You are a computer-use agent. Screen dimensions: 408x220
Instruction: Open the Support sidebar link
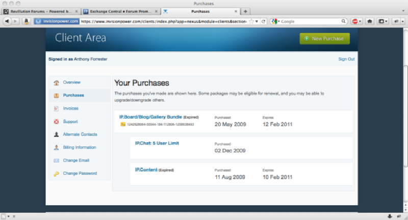pos(70,121)
